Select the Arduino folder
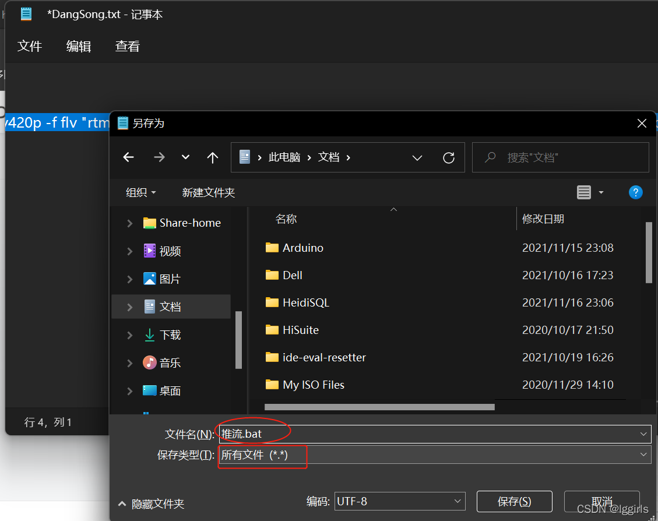 [x=294, y=248]
